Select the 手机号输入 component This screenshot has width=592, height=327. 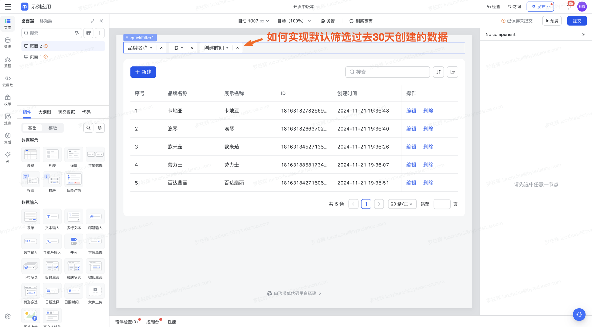click(x=52, y=245)
